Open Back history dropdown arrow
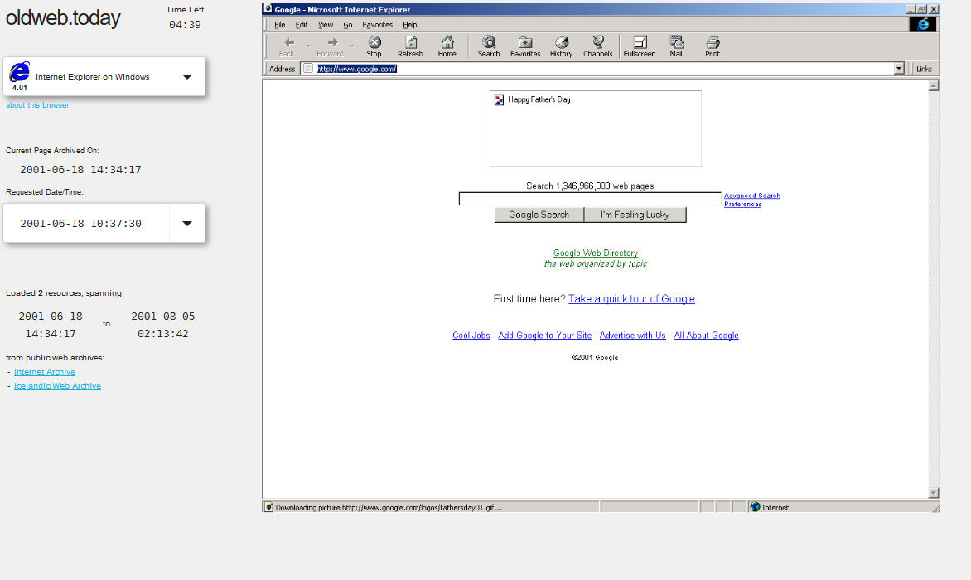The width and height of the screenshot is (971, 580). pyautogui.click(x=307, y=46)
